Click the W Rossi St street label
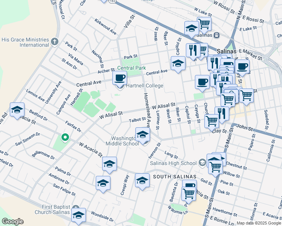 pos(224,7)
